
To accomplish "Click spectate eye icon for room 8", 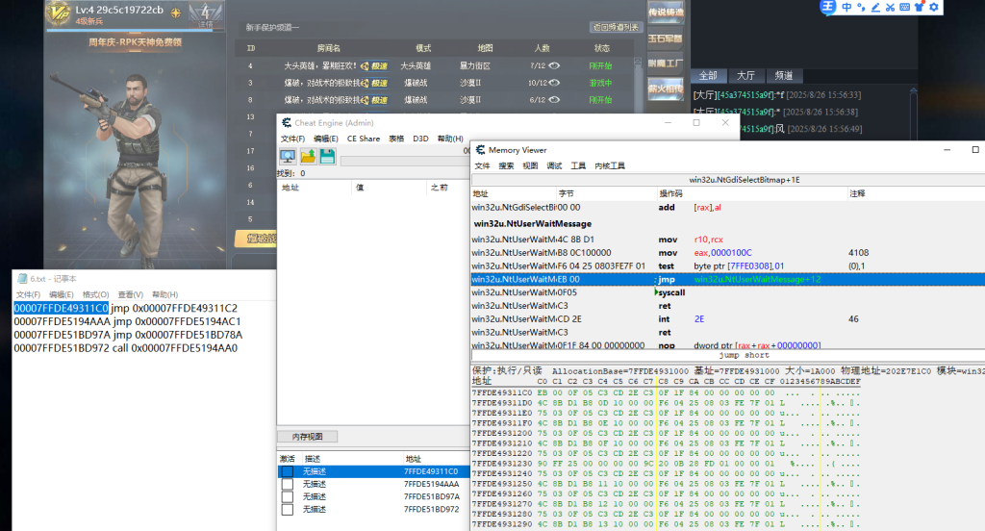I will 554,99.
